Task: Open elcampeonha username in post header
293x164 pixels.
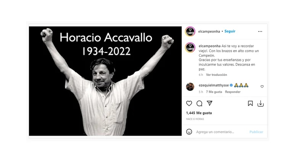Action: (x=209, y=32)
